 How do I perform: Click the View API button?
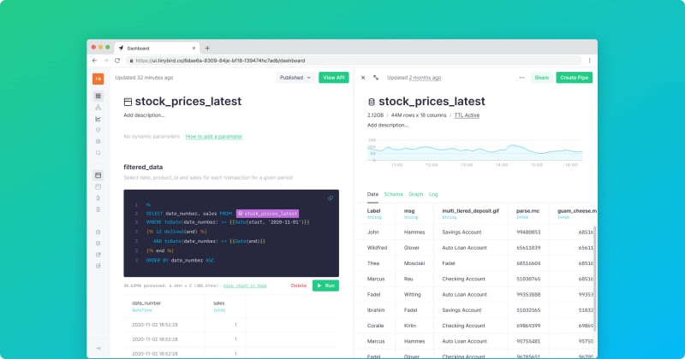pos(333,78)
